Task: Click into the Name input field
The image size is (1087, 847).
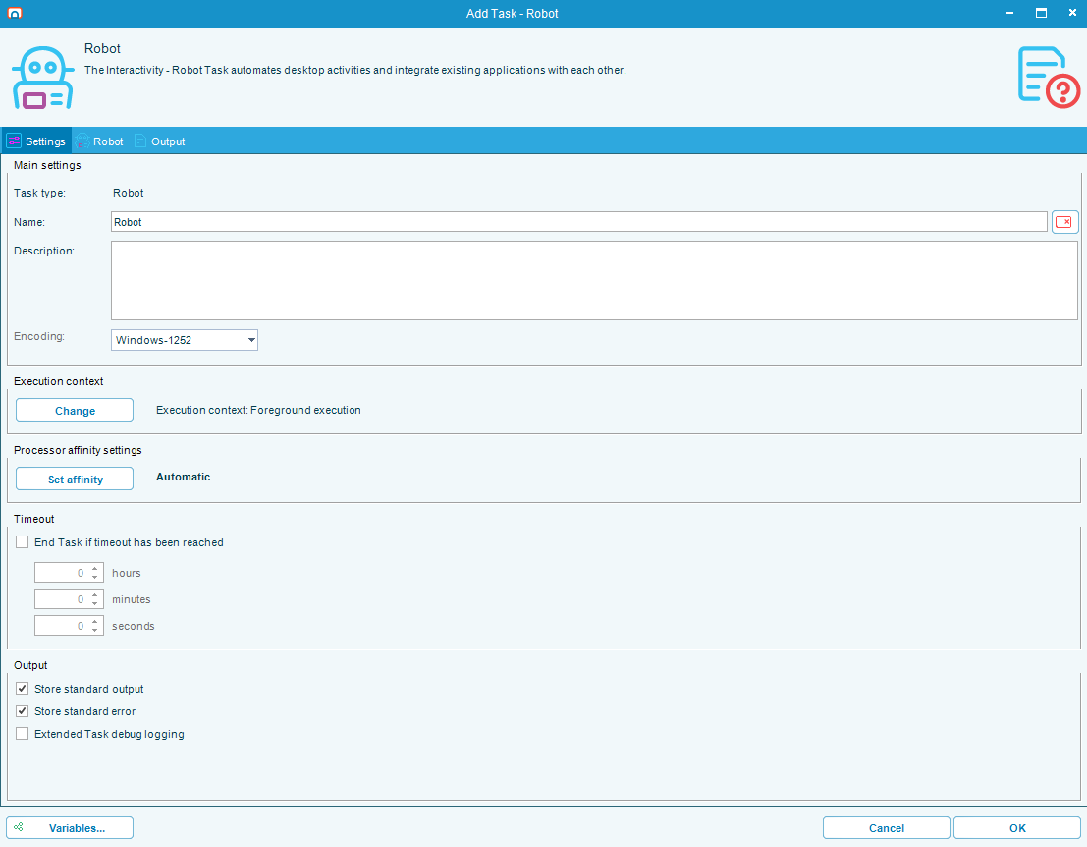Action: click(579, 222)
